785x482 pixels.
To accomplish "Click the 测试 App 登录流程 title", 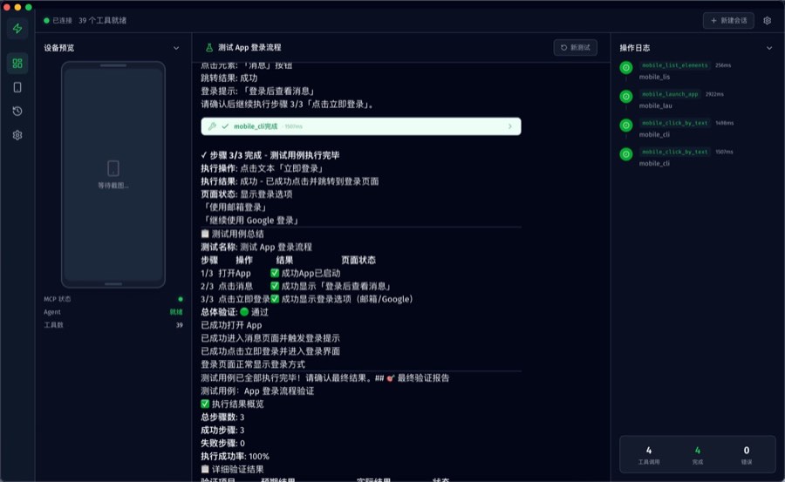I will pyautogui.click(x=249, y=48).
